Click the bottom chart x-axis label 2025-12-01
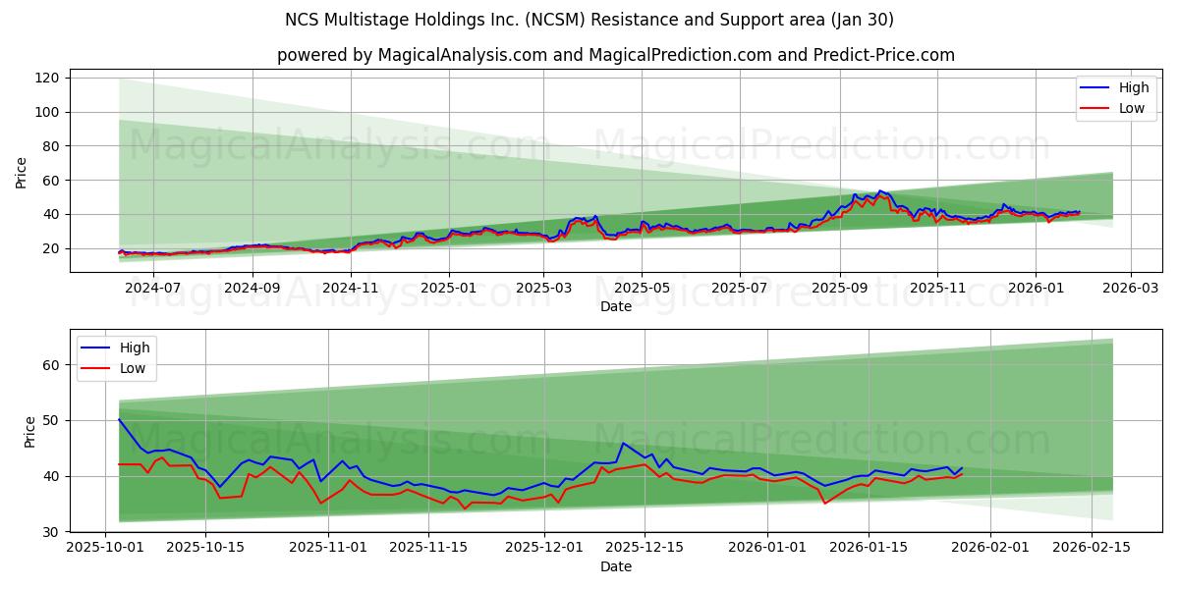 click(x=543, y=548)
